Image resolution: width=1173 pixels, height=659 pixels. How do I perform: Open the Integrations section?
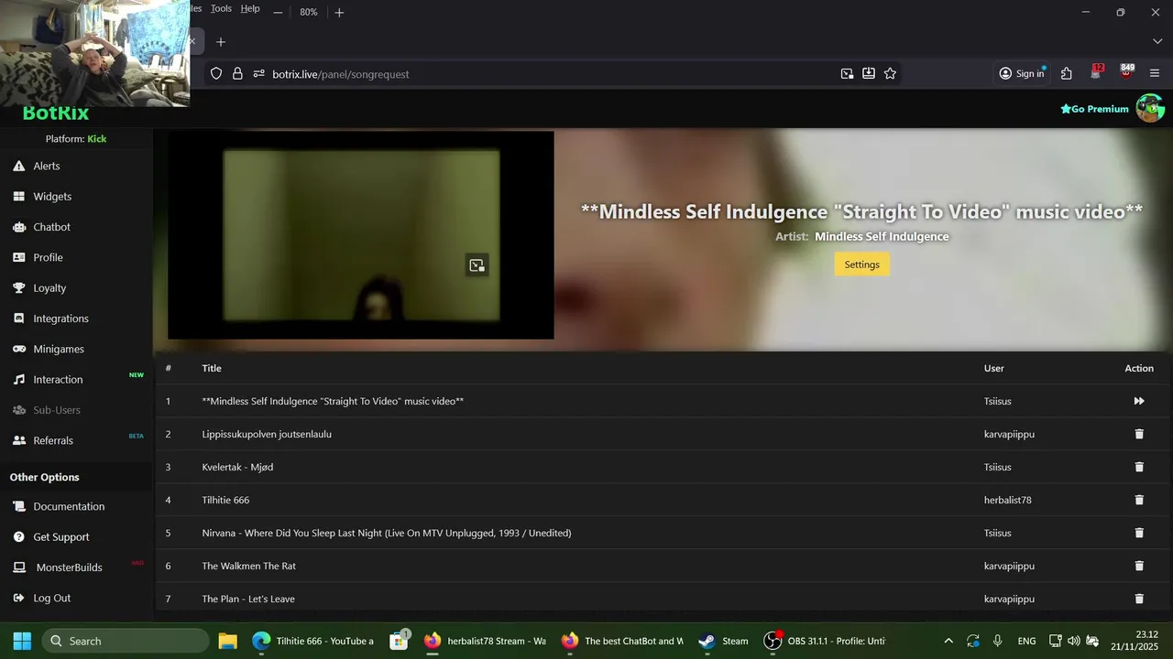pyautogui.click(x=60, y=319)
